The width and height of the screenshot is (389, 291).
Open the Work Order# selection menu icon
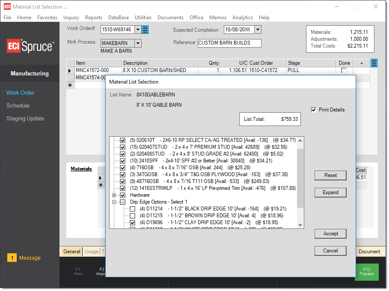click(x=145, y=30)
